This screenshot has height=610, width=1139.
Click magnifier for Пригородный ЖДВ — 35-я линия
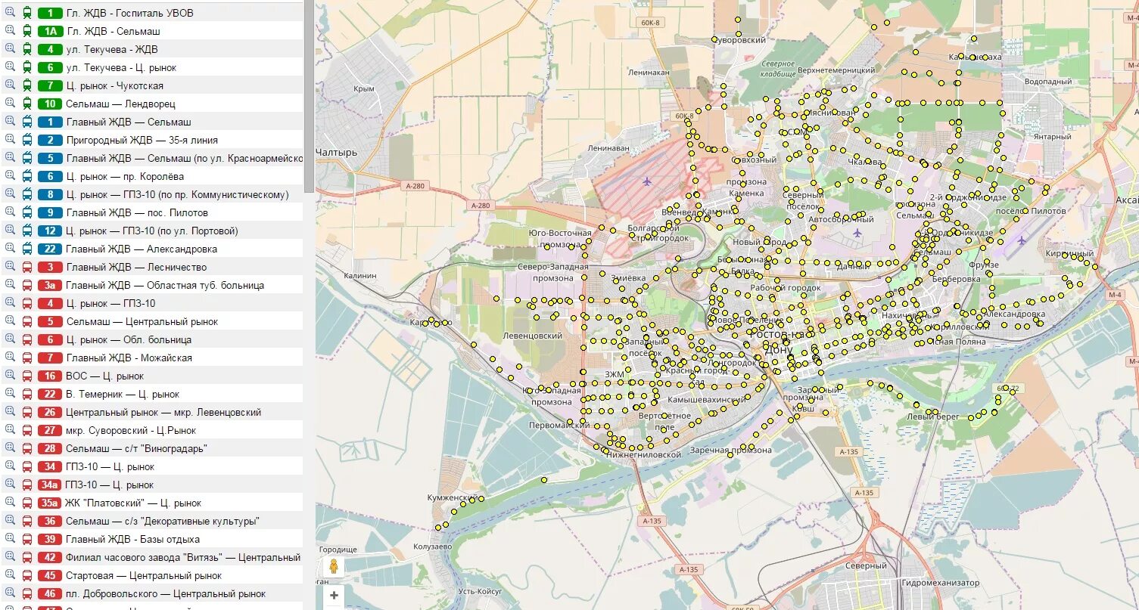(x=11, y=140)
